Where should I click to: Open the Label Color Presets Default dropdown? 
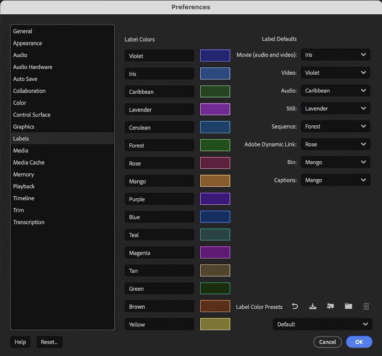point(322,324)
